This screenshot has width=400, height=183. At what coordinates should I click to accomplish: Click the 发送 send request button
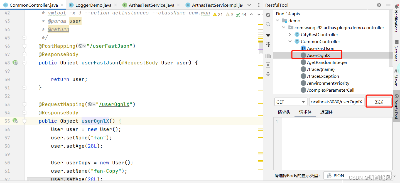pos(379,102)
